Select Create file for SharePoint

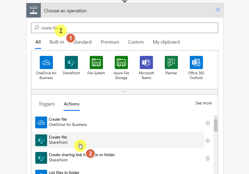pyautogui.click(x=118, y=140)
